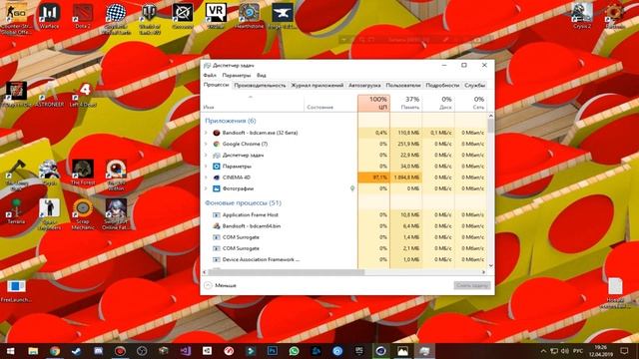Open the Counter-Strike Global Offensive desktop shortcut
The height and width of the screenshot is (359, 639).
pyautogui.click(x=16, y=18)
